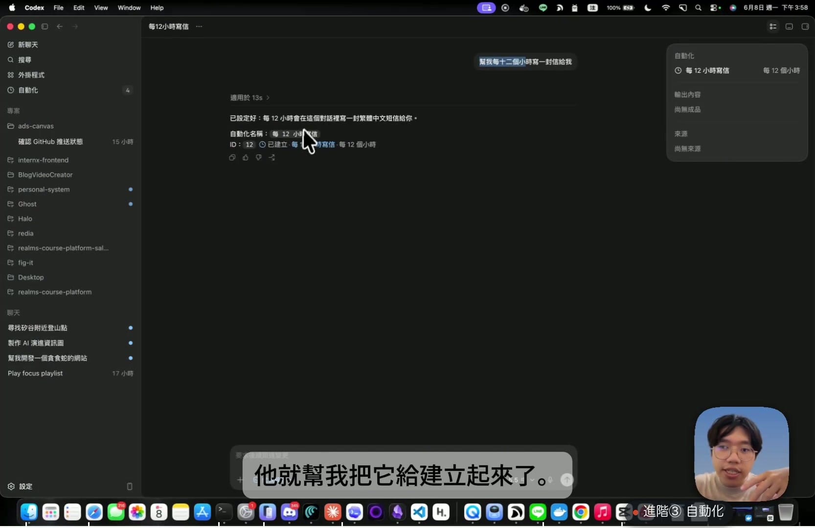The image size is (815, 528).
Task: Open the Edit menu
Action: click(79, 8)
